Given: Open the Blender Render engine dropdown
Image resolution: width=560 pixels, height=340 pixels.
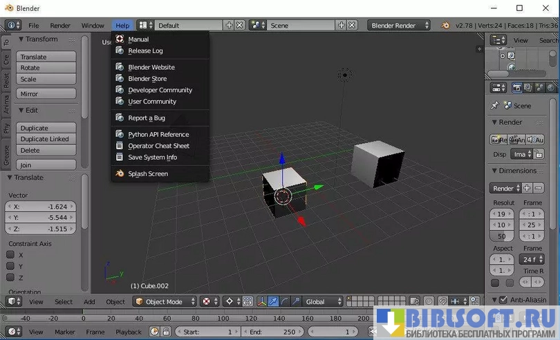Looking at the screenshot, I should [398, 26].
